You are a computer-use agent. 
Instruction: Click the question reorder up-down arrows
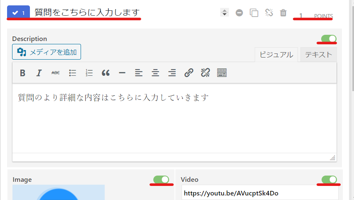(x=224, y=13)
